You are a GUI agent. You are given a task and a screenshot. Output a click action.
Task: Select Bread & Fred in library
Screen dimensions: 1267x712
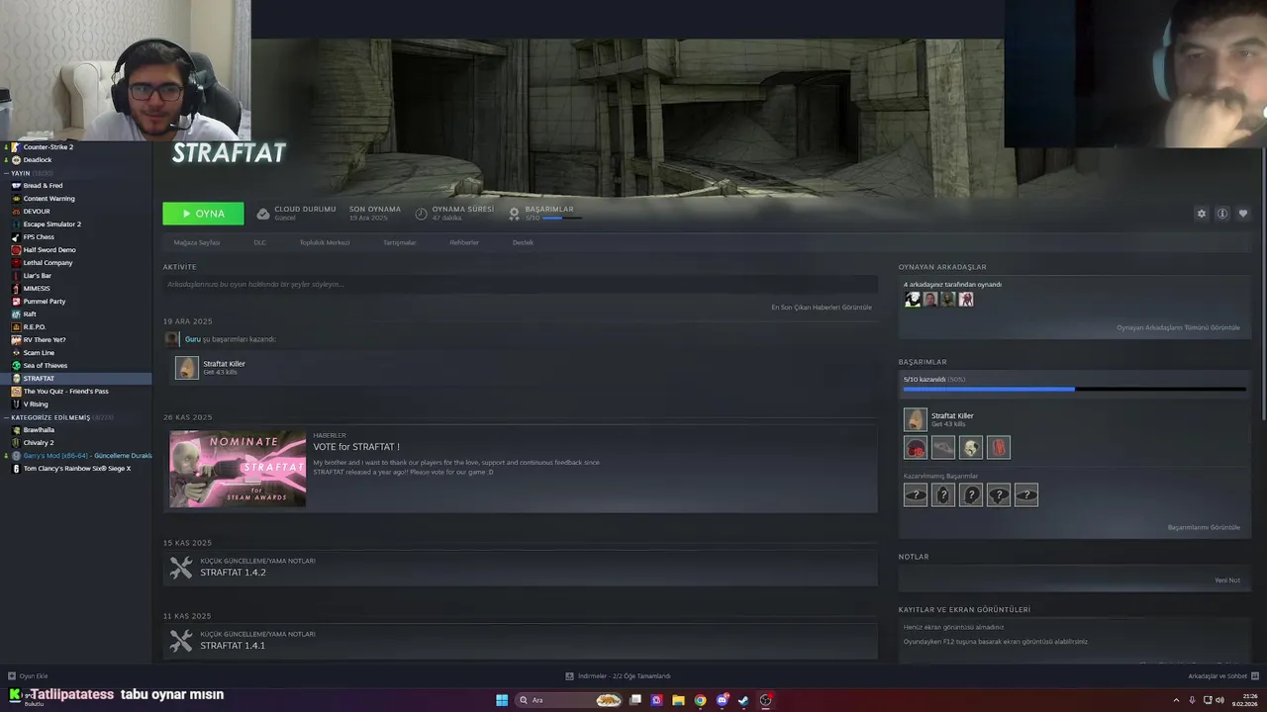pyautogui.click(x=43, y=186)
